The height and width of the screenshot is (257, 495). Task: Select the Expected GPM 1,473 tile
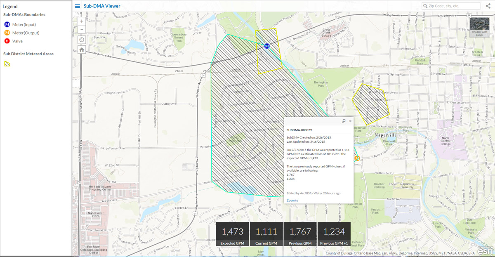233,234
